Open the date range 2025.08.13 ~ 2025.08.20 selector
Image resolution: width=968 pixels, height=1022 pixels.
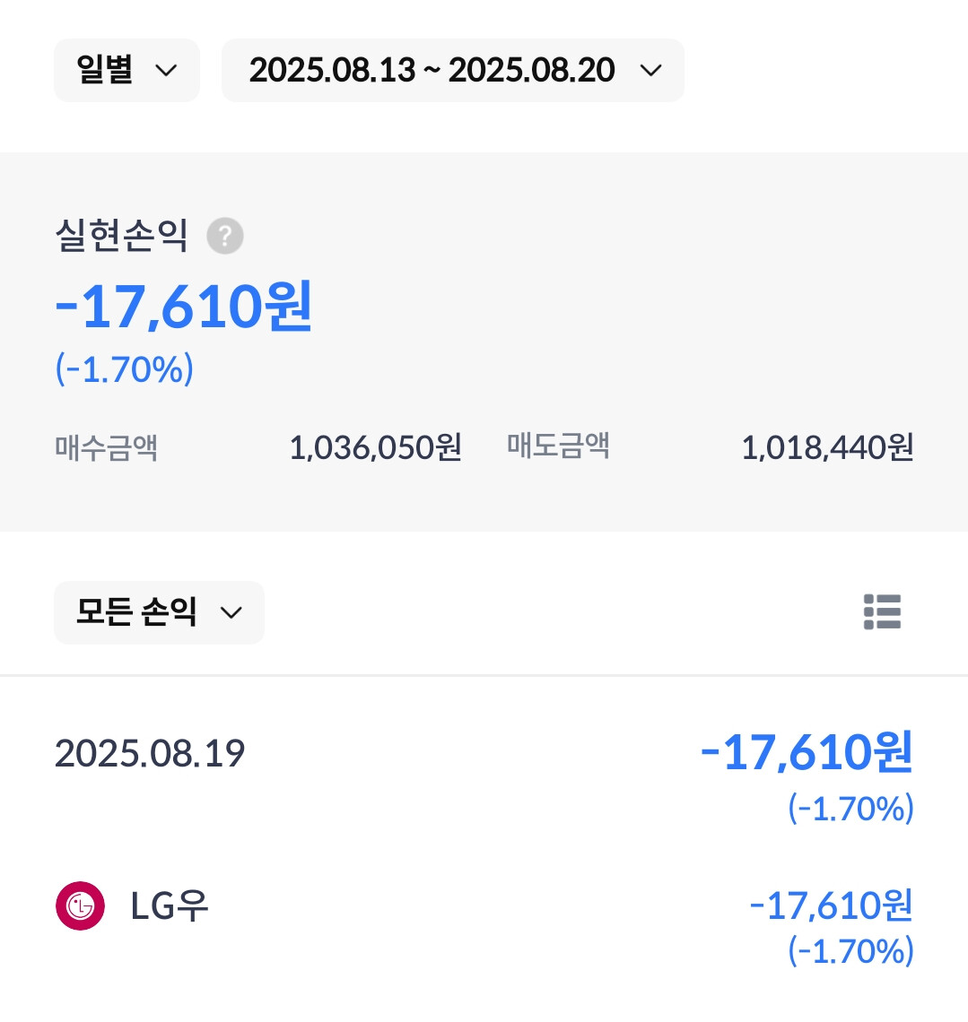451,70
